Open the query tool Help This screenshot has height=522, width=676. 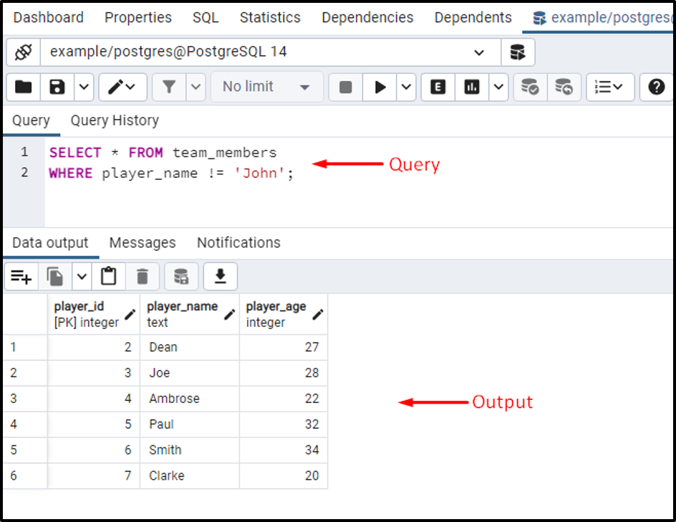tap(657, 86)
